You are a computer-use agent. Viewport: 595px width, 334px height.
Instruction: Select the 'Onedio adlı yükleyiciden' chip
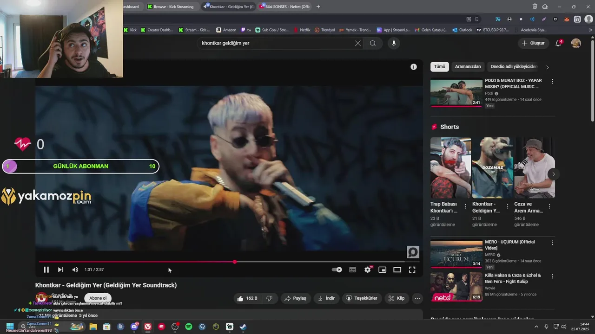coord(514,67)
